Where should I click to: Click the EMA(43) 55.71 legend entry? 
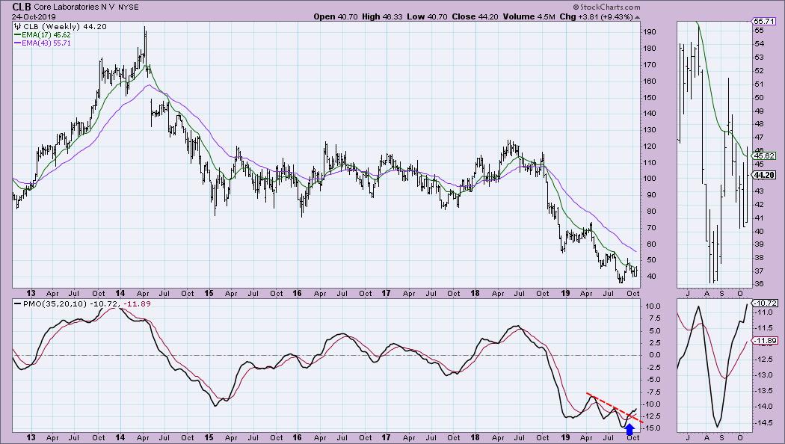[x=46, y=43]
